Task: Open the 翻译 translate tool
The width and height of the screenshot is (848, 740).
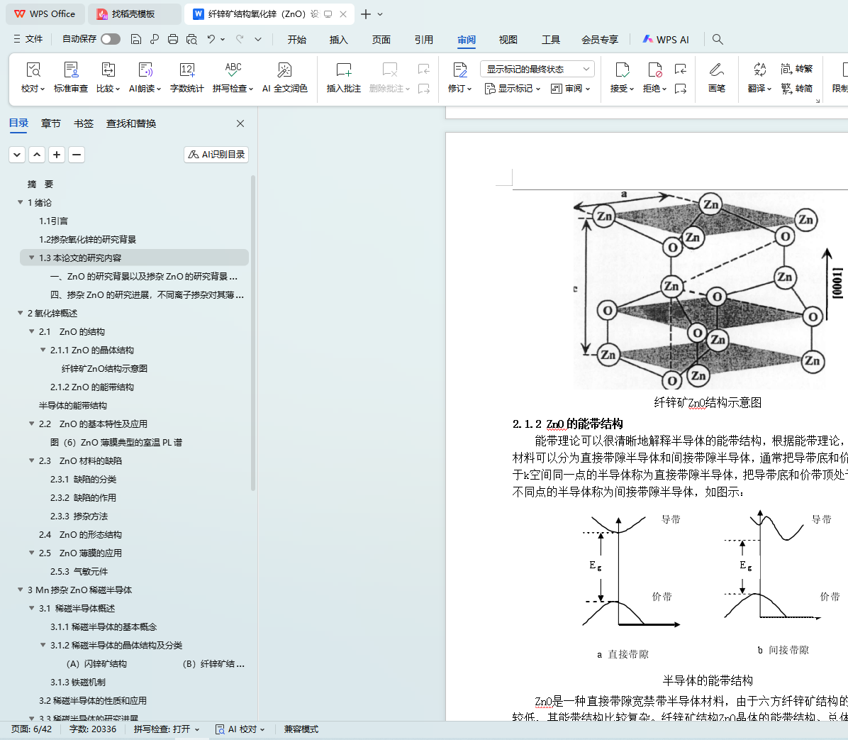Action: [x=759, y=77]
